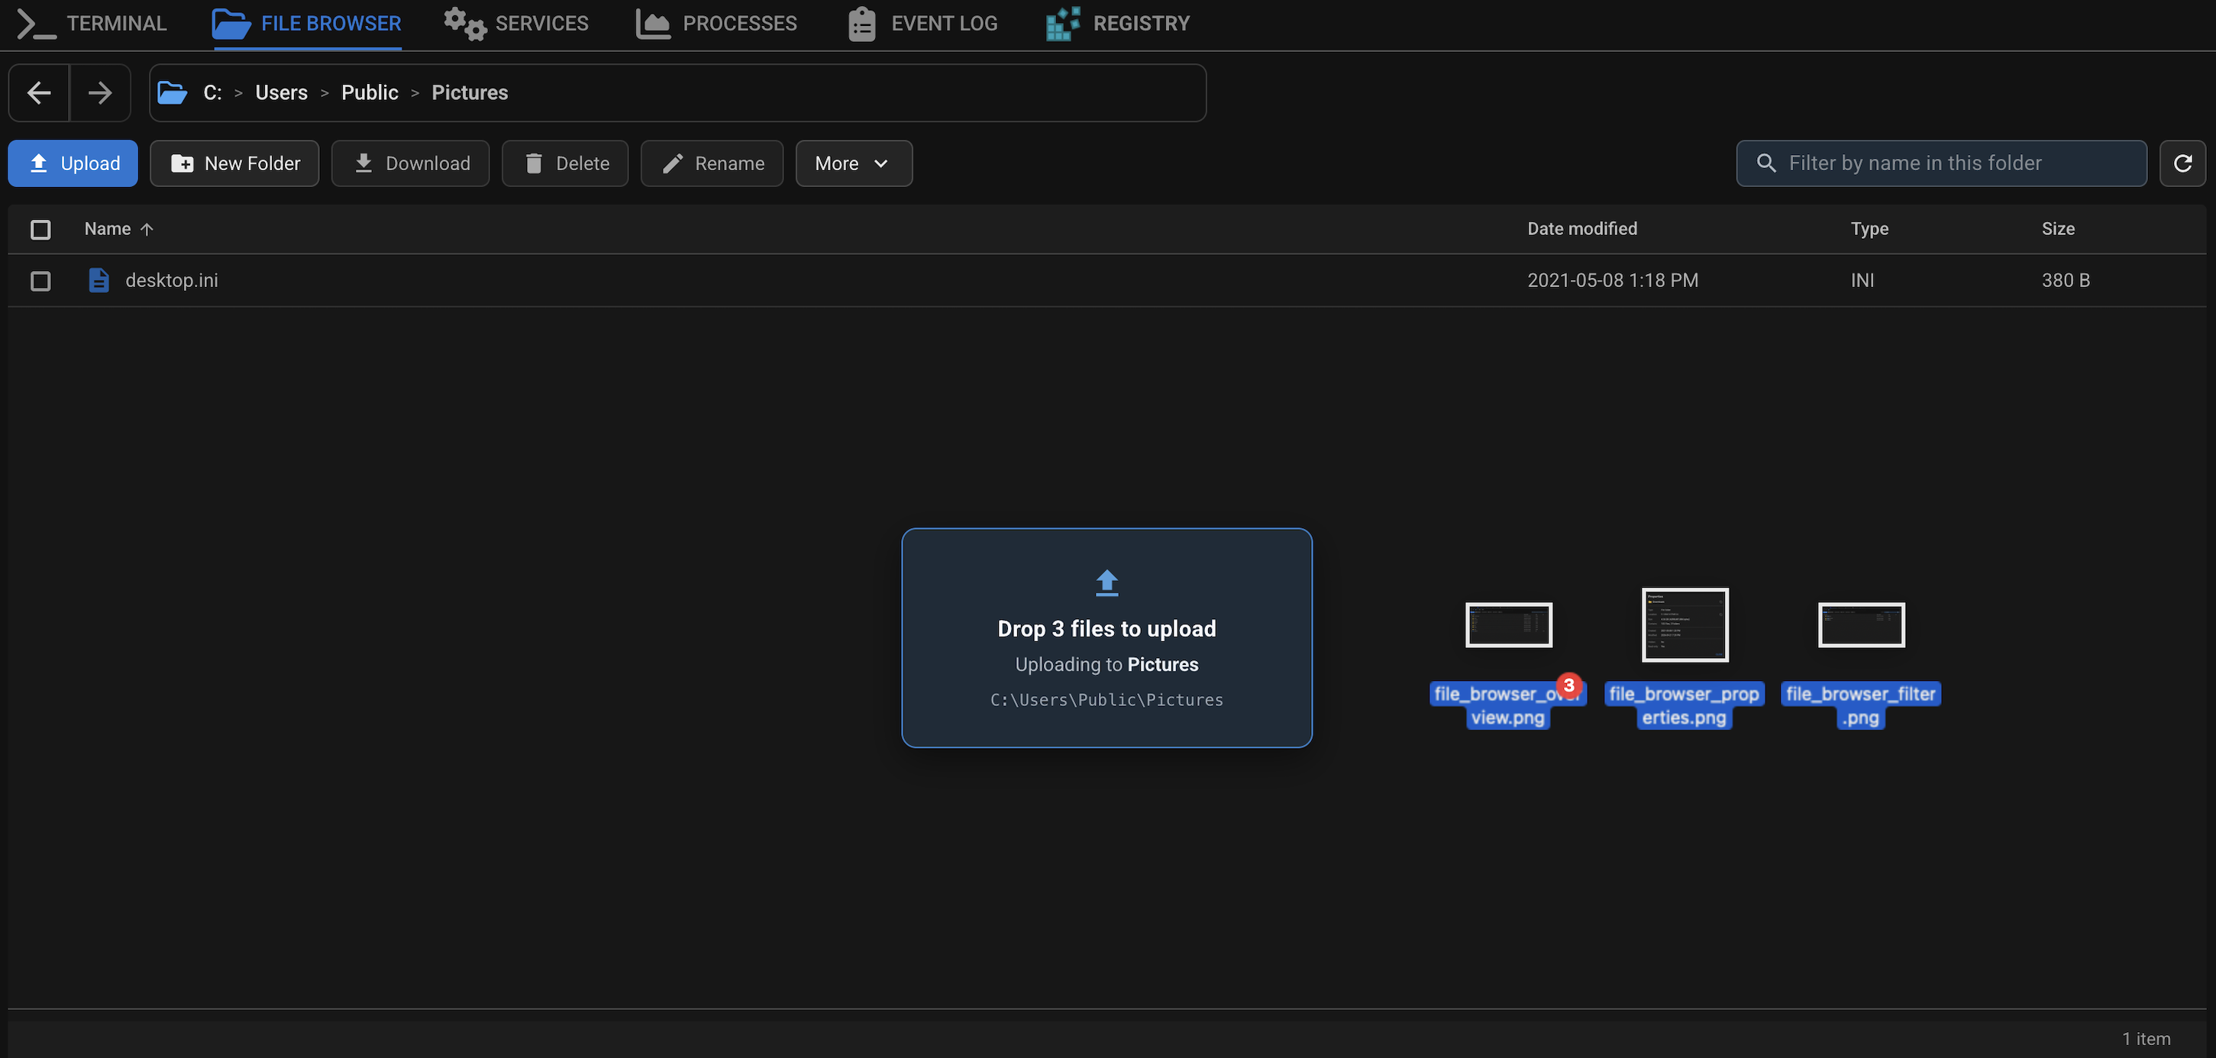
Task: Click the Event Log clipboard icon
Action: click(x=862, y=23)
